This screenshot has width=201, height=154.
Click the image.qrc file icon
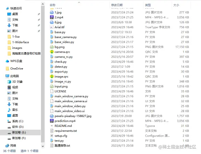pyautogui.click(x=52, y=76)
